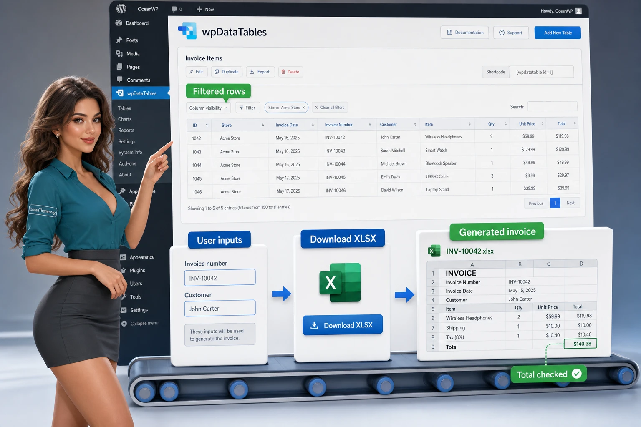Click the Download XLSX button with the download arrow
The image size is (641, 427).
click(342, 325)
